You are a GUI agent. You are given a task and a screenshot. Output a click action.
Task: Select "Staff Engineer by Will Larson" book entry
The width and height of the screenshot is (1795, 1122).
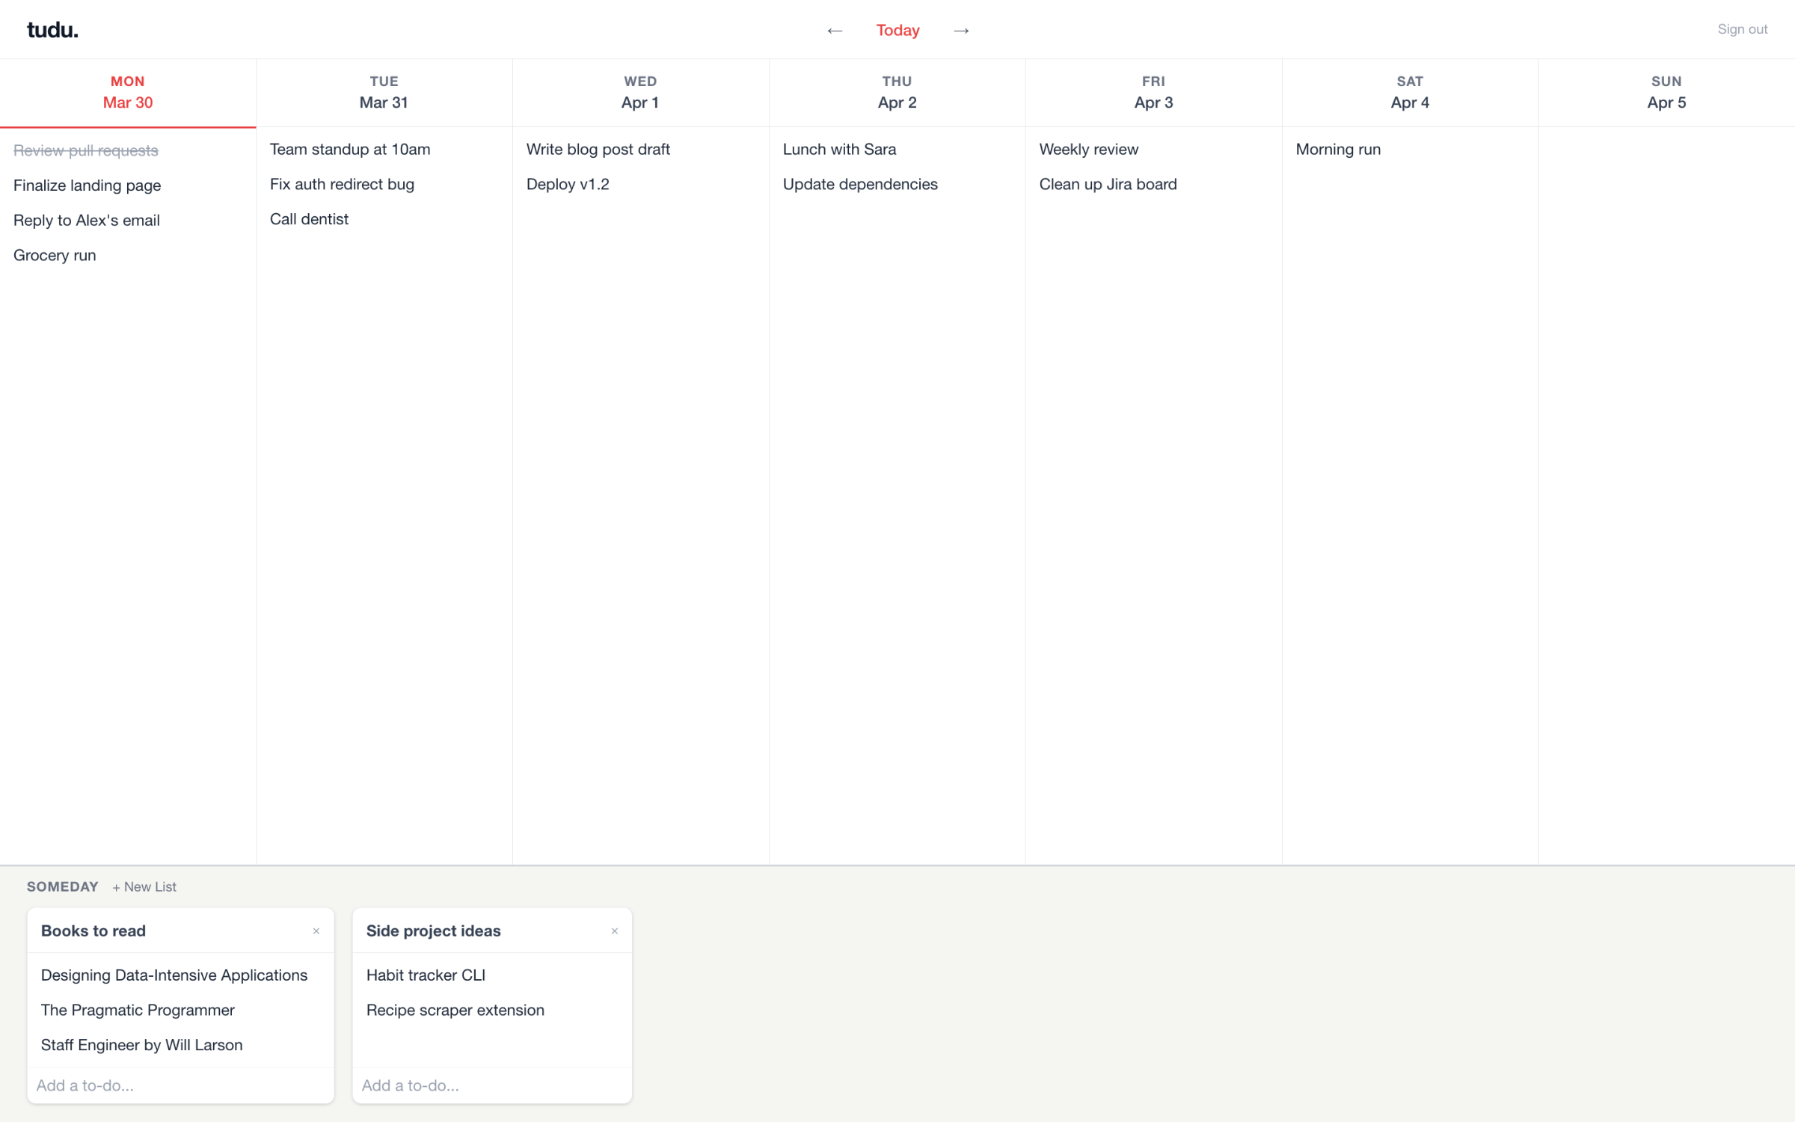tap(141, 1045)
